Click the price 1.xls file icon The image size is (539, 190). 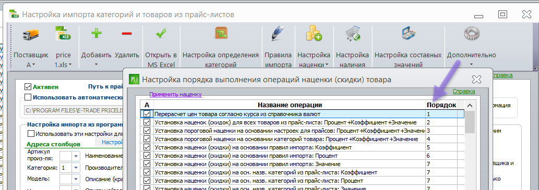[x=63, y=34]
